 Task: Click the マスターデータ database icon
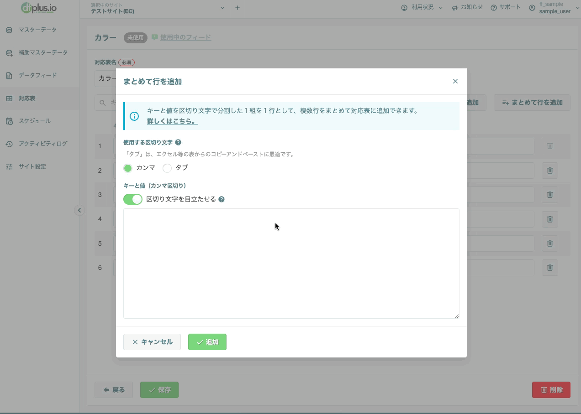[9, 30]
